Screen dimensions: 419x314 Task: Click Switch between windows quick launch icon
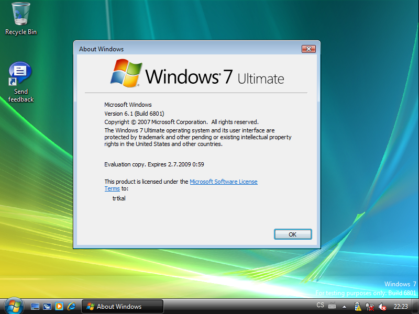(47, 306)
